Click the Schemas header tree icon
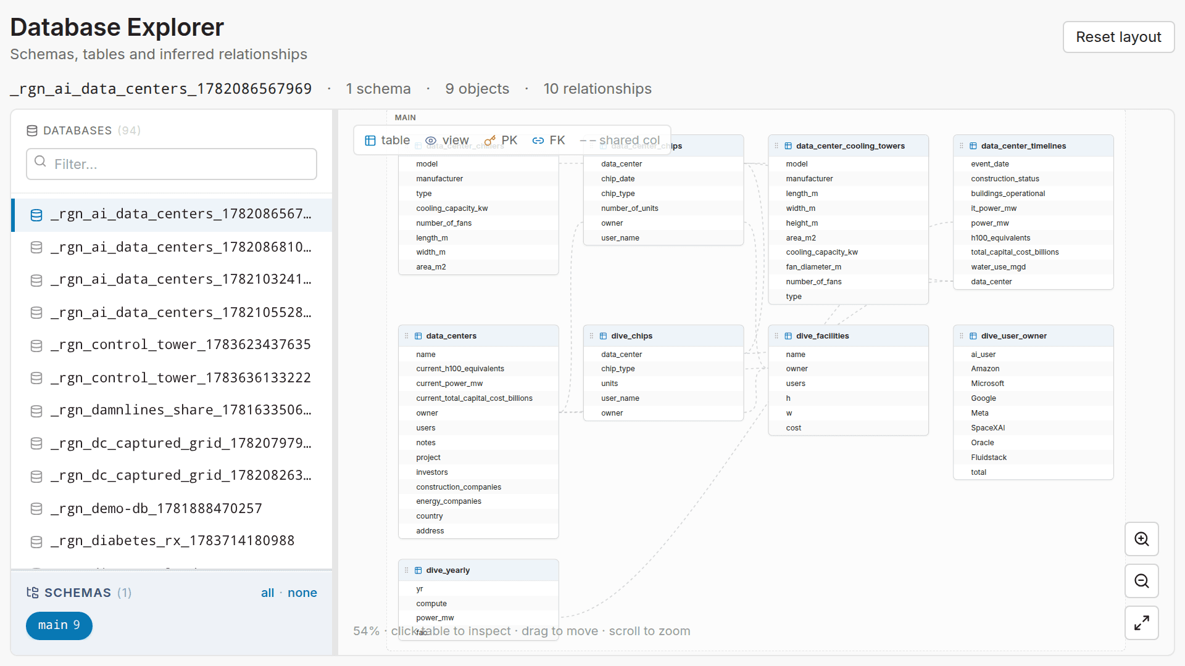1185x666 pixels. coord(33,593)
